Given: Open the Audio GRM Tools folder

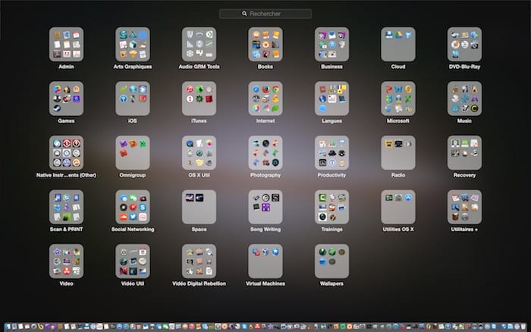Looking at the screenshot, I should tap(199, 44).
